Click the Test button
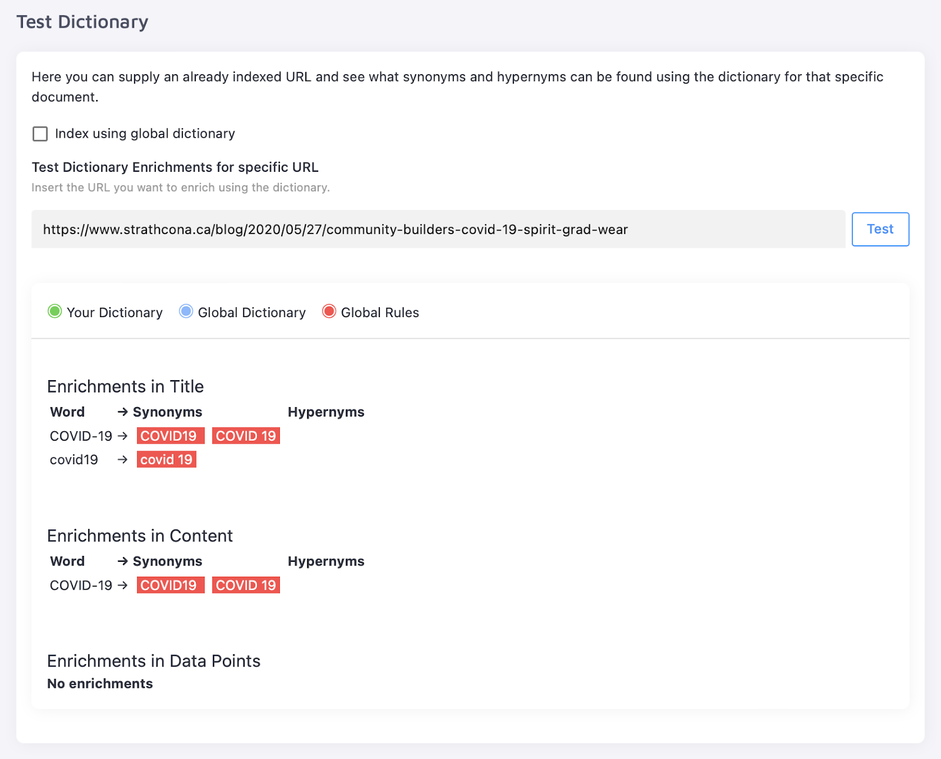Viewport: 941px width, 759px height. pos(880,229)
